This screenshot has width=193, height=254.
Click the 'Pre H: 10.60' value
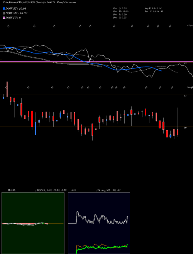point(121,12)
